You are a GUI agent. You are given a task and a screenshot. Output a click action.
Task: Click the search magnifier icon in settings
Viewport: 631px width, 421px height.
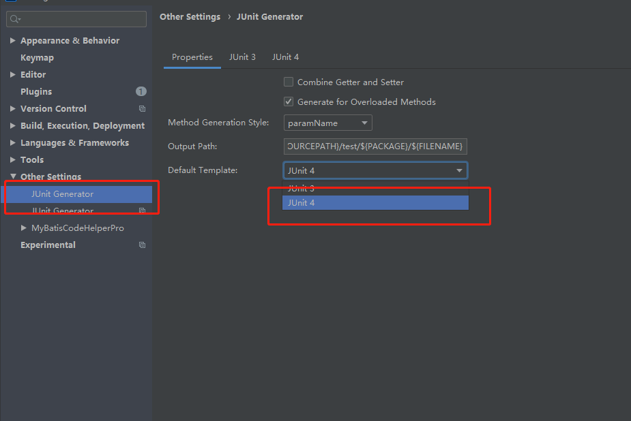[x=15, y=20]
